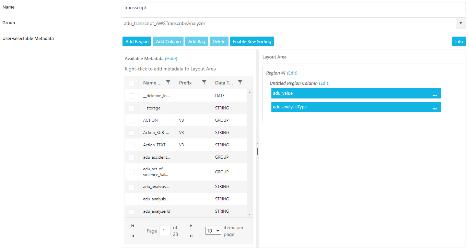Collapse the Available Metadata panel via splitter arrow

[x=258, y=144]
